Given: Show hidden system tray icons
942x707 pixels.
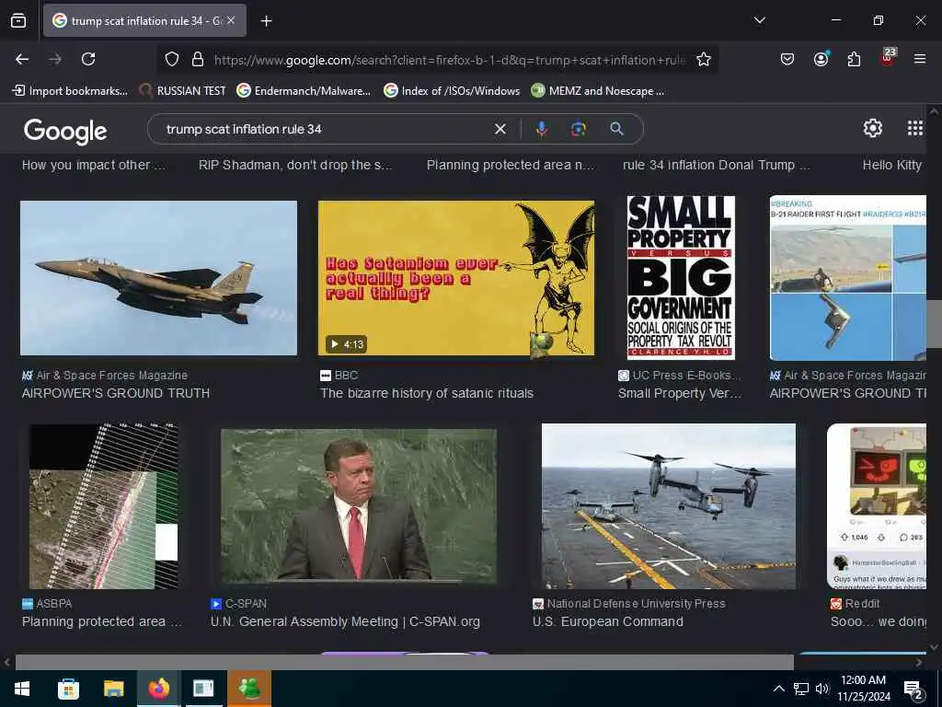Looking at the screenshot, I should click(x=778, y=689).
